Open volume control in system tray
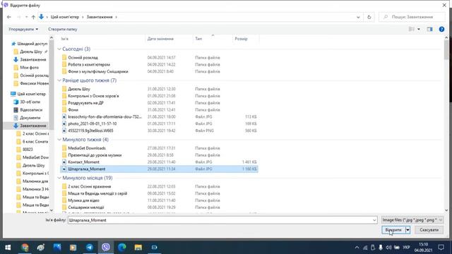 (x=388, y=248)
